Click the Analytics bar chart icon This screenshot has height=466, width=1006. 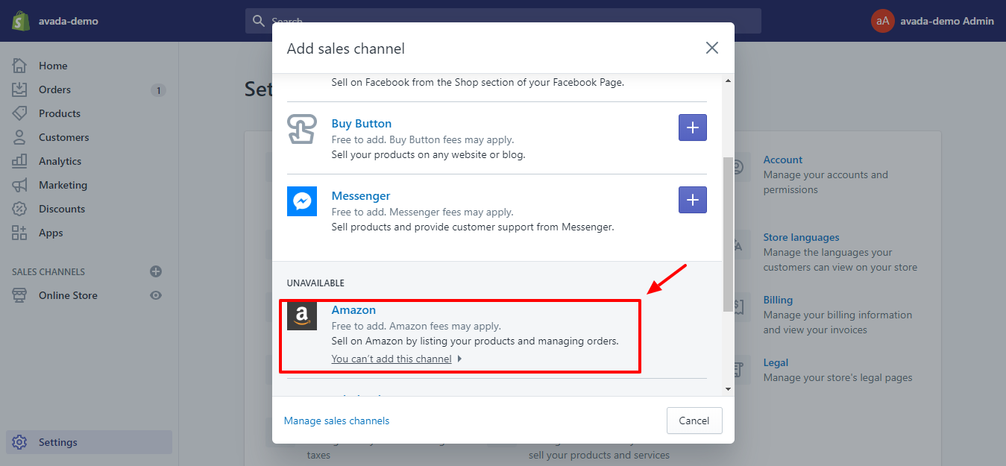(19, 161)
